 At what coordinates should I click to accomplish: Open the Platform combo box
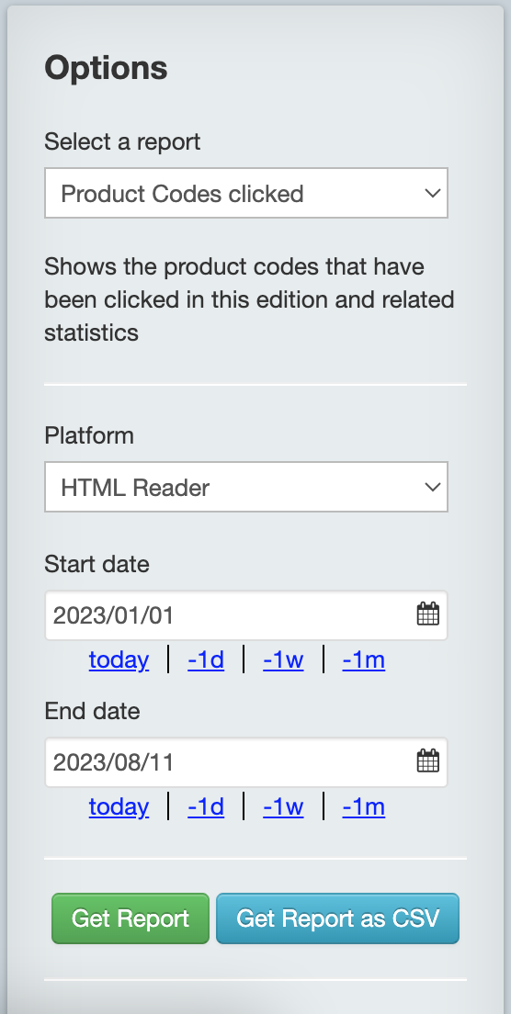245,486
